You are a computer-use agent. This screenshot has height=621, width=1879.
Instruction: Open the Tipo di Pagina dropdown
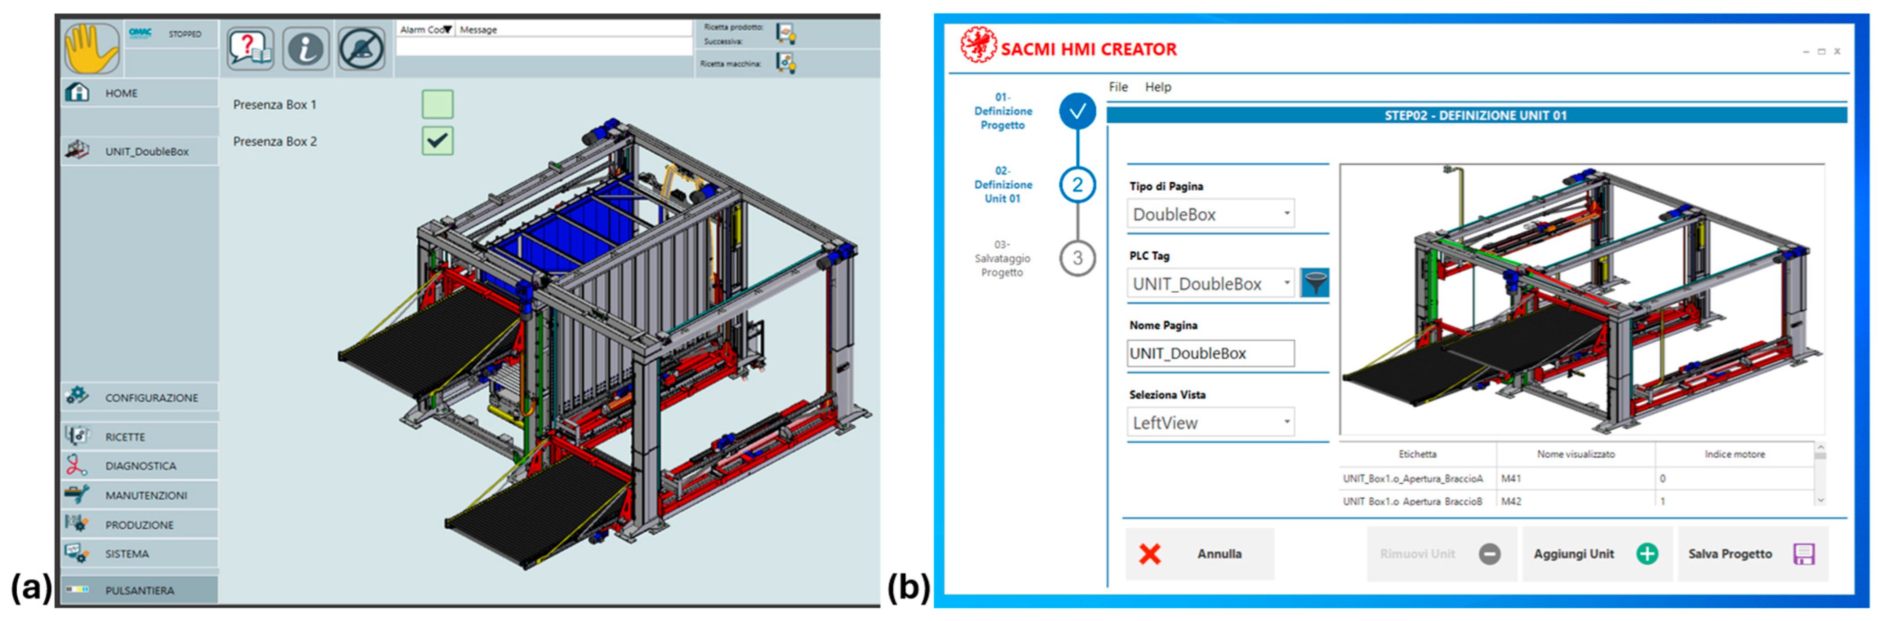click(1211, 213)
